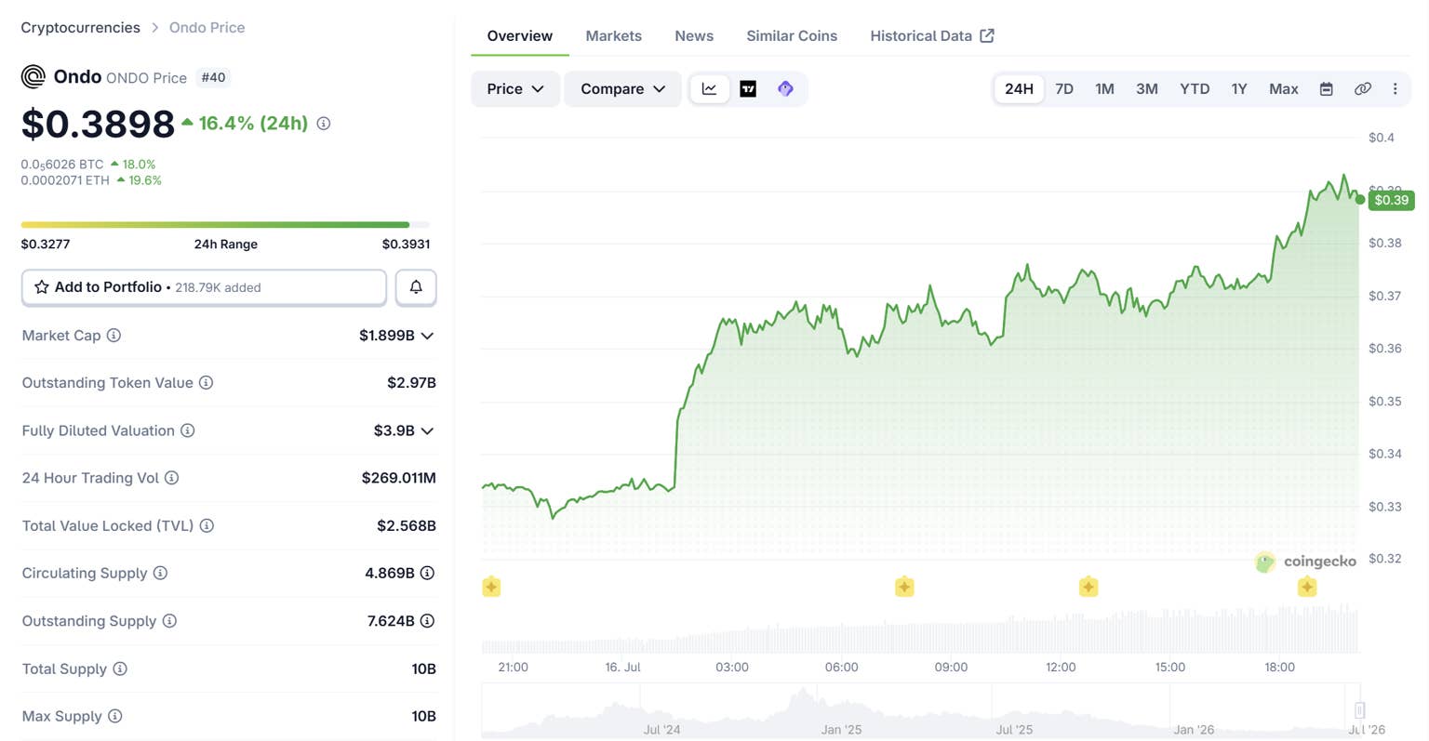Copy the chart link icon
Viewport: 1429px width, 741px height.
pos(1362,89)
